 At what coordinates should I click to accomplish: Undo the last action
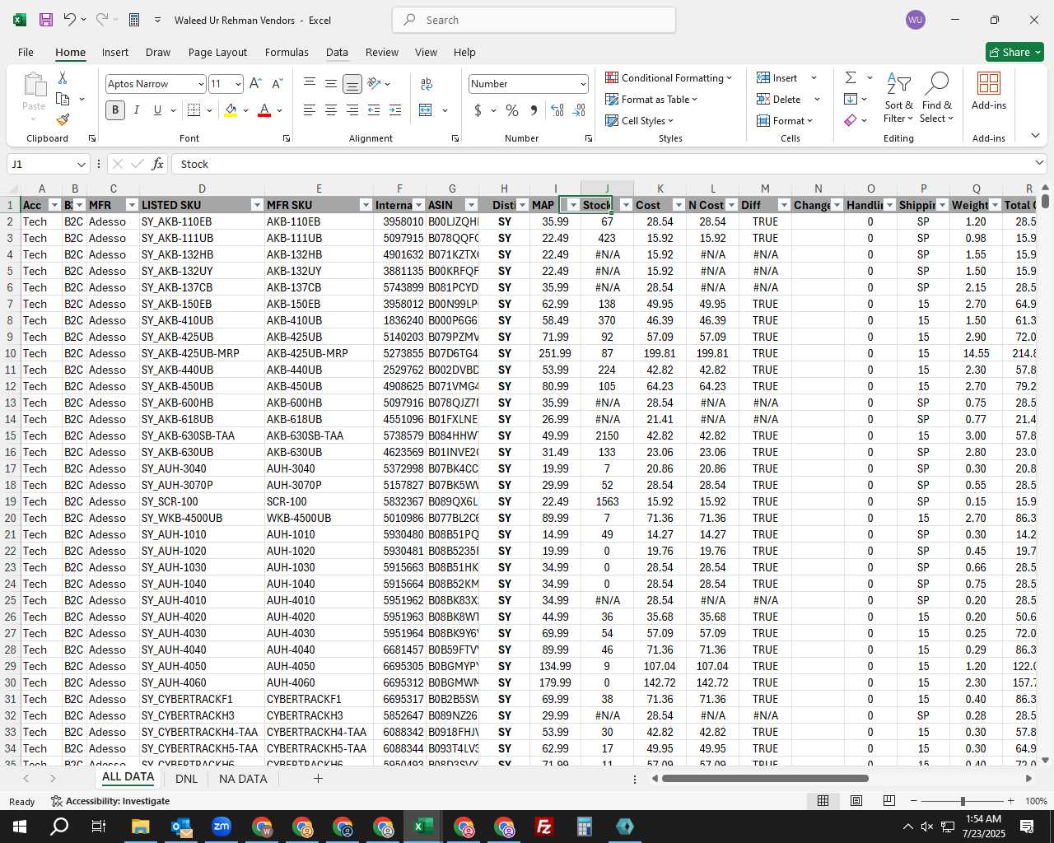click(x=70, y=20)
